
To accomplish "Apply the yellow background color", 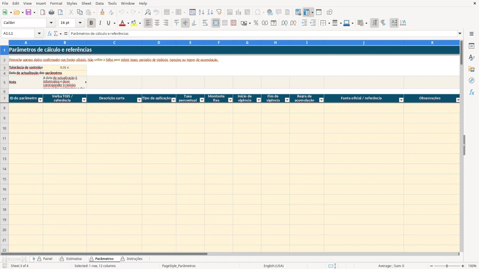I will tap(134, 23).
